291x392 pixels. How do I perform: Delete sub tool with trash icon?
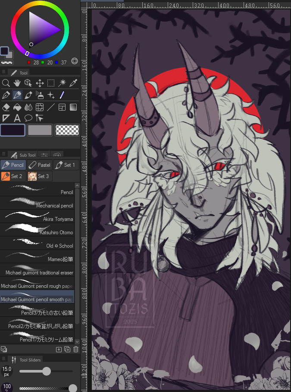(x=76, y=349)
